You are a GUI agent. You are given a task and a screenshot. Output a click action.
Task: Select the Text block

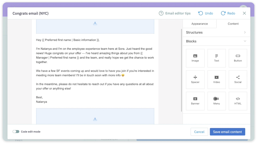217,58
